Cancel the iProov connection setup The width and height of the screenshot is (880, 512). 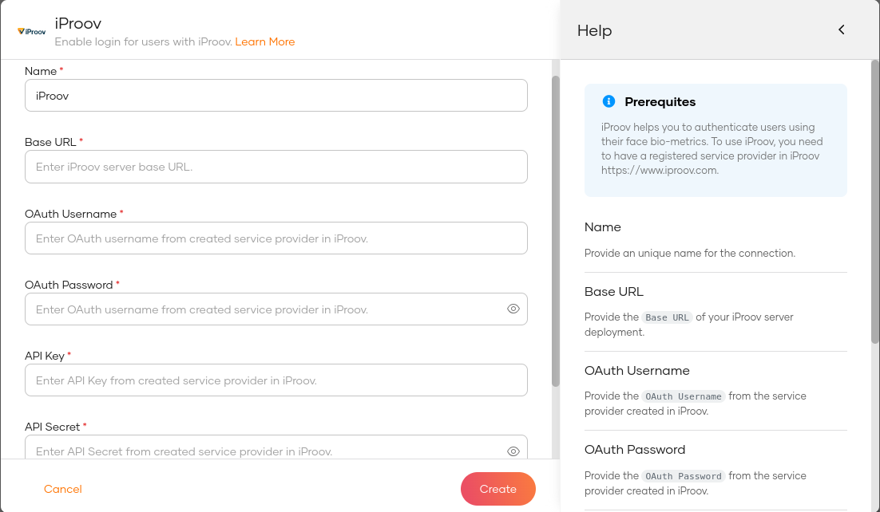[63, 489]
